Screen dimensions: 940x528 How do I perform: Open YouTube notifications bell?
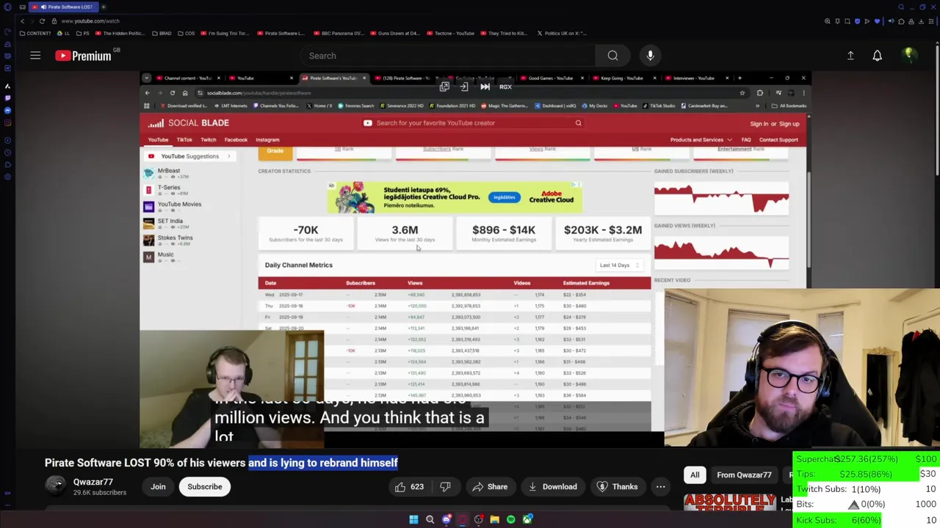(877, 56)
